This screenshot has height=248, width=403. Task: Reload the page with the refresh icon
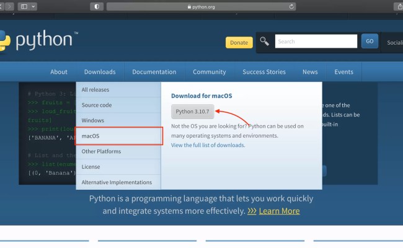(x=291, y=7)
